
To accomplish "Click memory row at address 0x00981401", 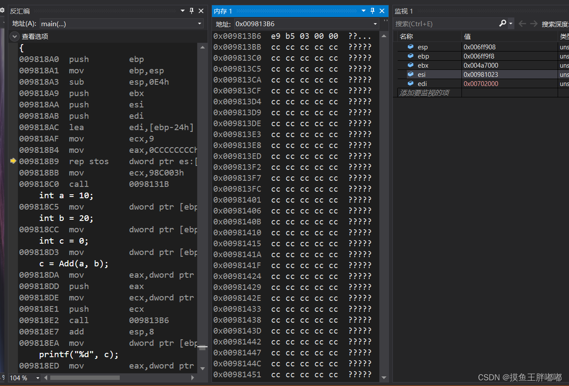I will tap(292, 200).
